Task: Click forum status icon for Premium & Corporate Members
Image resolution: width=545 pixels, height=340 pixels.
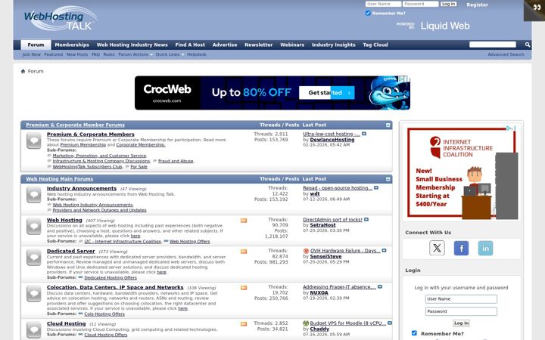Action: point(34,141)
